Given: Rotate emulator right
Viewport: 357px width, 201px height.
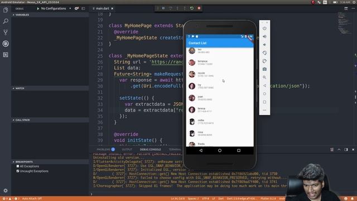Looking at the screenshot, I should coord(264,61).
